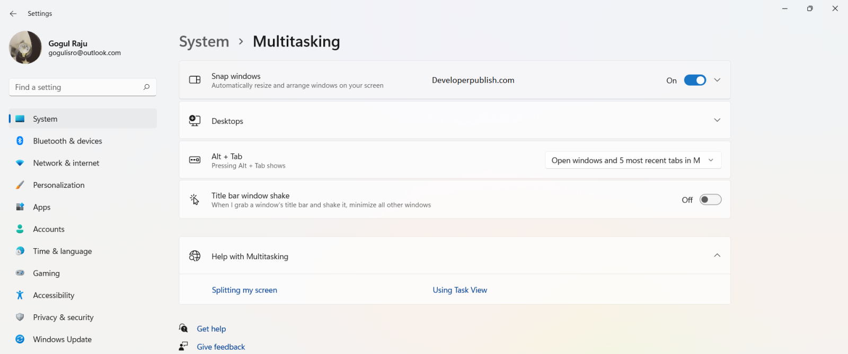Click the Accessibility figure icon
The width and height of the screenshot is (848, 354).
(x=20, y=295)
